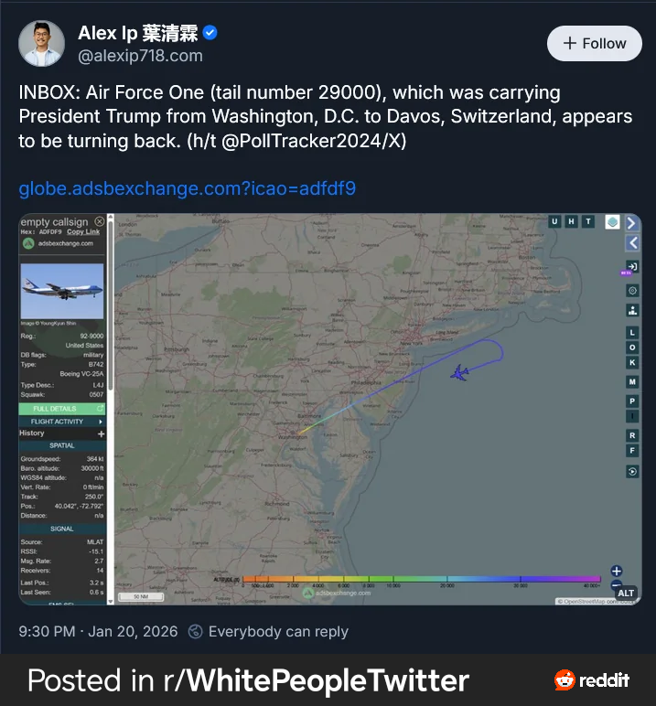The image size is (656, 706).
Task: Toggle the P map sidebar button
Action: [x=632, y=401]
